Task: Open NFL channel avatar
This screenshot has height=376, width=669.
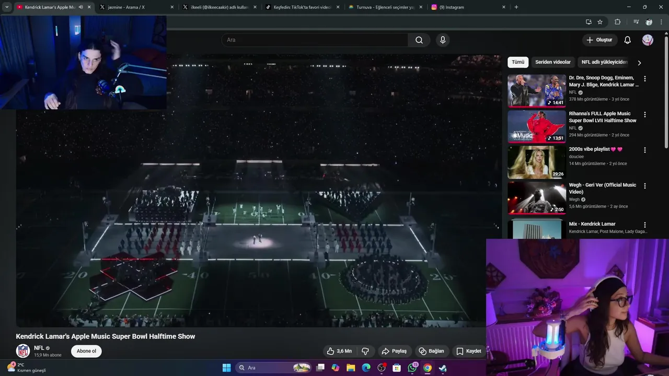Action: [x=23, y=351]
